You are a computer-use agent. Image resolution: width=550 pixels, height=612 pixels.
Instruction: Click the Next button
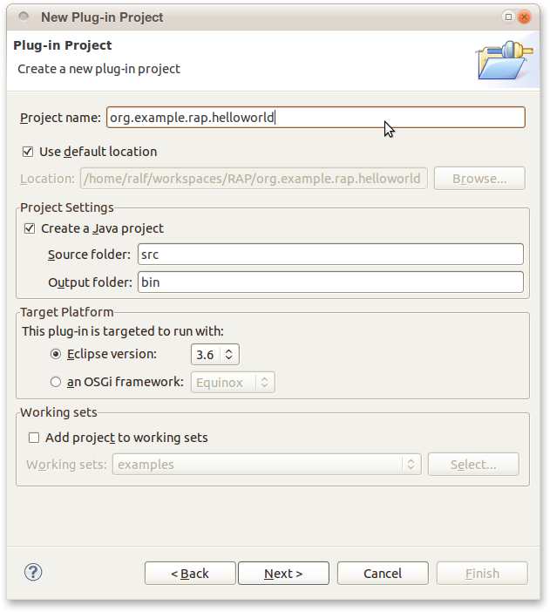coord(283,574)
